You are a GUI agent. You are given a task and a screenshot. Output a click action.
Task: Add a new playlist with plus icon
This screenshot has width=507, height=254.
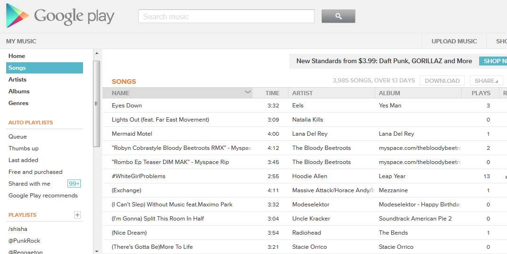[77, 215]
